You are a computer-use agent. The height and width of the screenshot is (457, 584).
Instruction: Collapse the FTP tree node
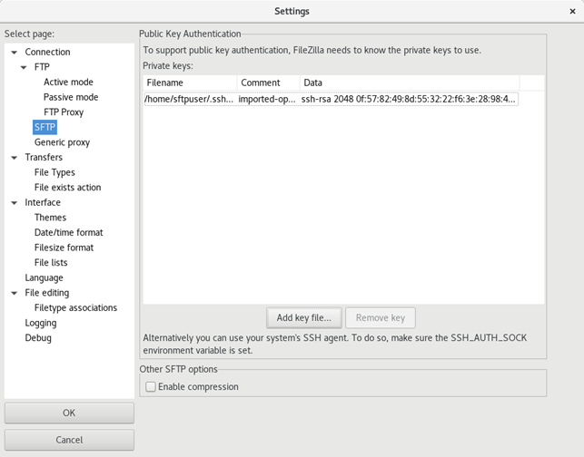point(24,67)
